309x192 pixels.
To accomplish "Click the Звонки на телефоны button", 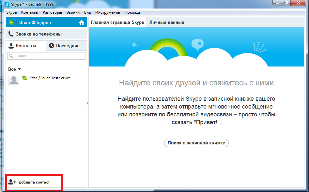I will coord(46,34).
